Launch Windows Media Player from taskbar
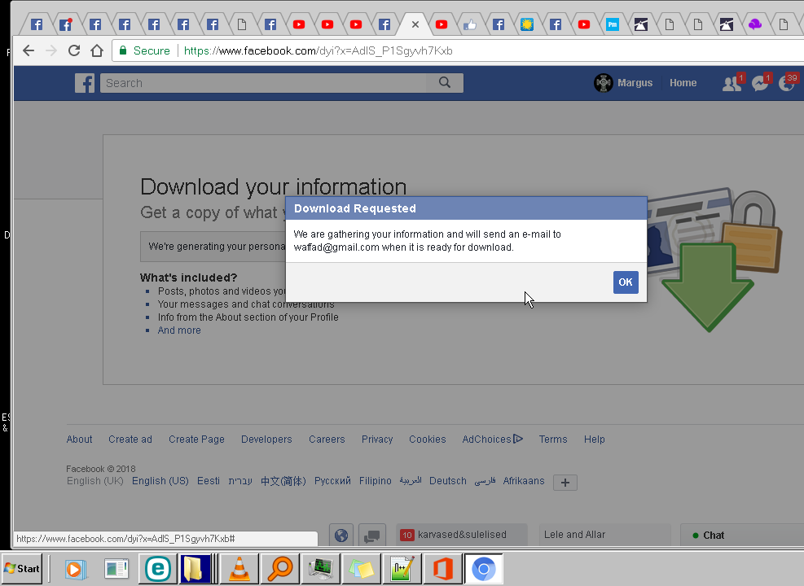Image resolution: width=804 pixels, height=586 pixels. coord(76,569)
